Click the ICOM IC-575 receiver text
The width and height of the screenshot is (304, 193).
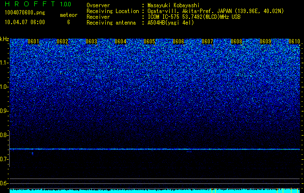point(194,17)
